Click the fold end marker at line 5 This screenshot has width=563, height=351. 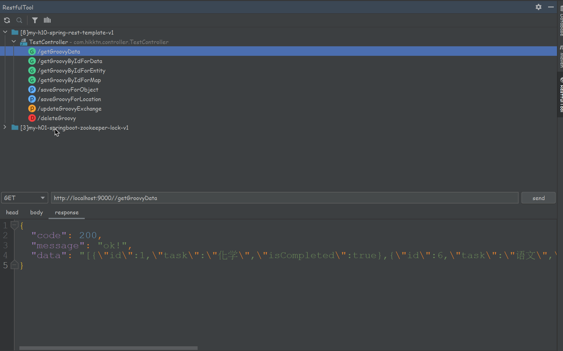14,265
